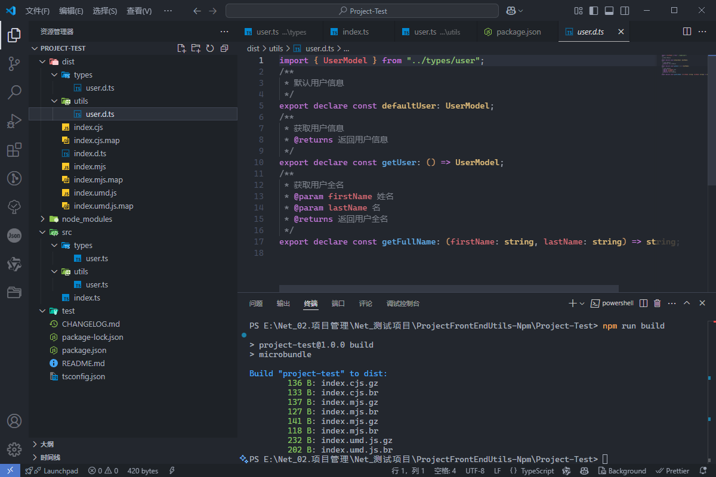Viewport: 716px width, 477px height.
Task: Toggle the primary side bar layout button
Action: coord(594,11)
